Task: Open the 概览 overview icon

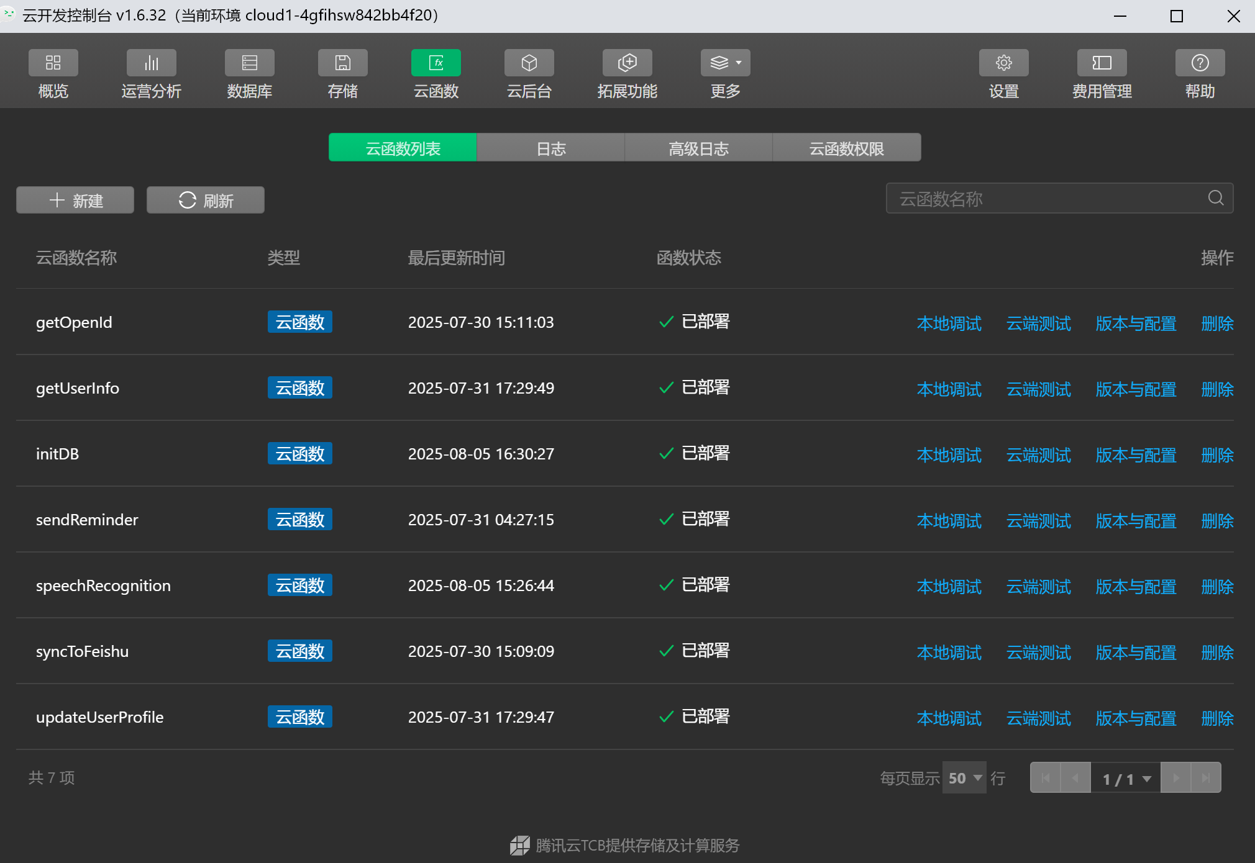Action: 53,63
